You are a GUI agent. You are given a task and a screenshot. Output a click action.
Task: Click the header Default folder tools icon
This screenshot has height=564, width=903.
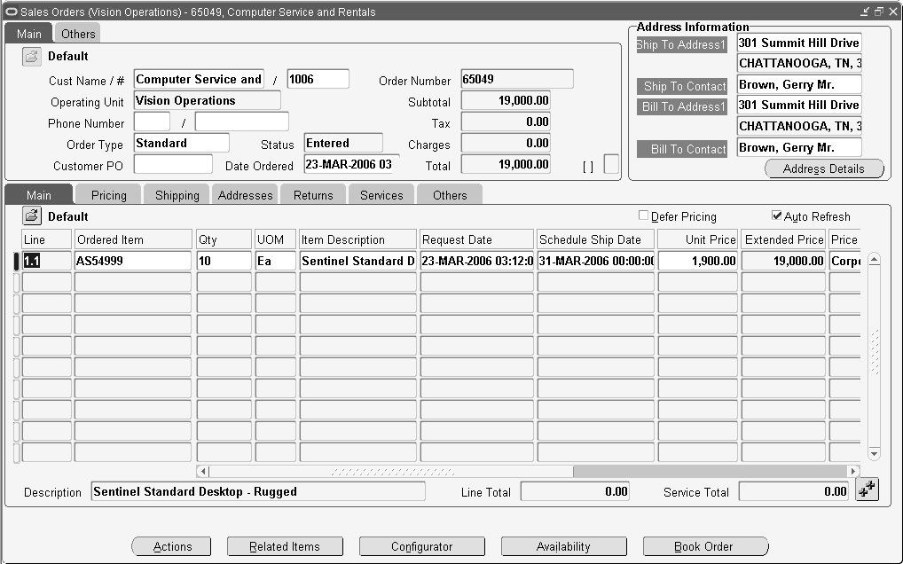coord(32,57)
